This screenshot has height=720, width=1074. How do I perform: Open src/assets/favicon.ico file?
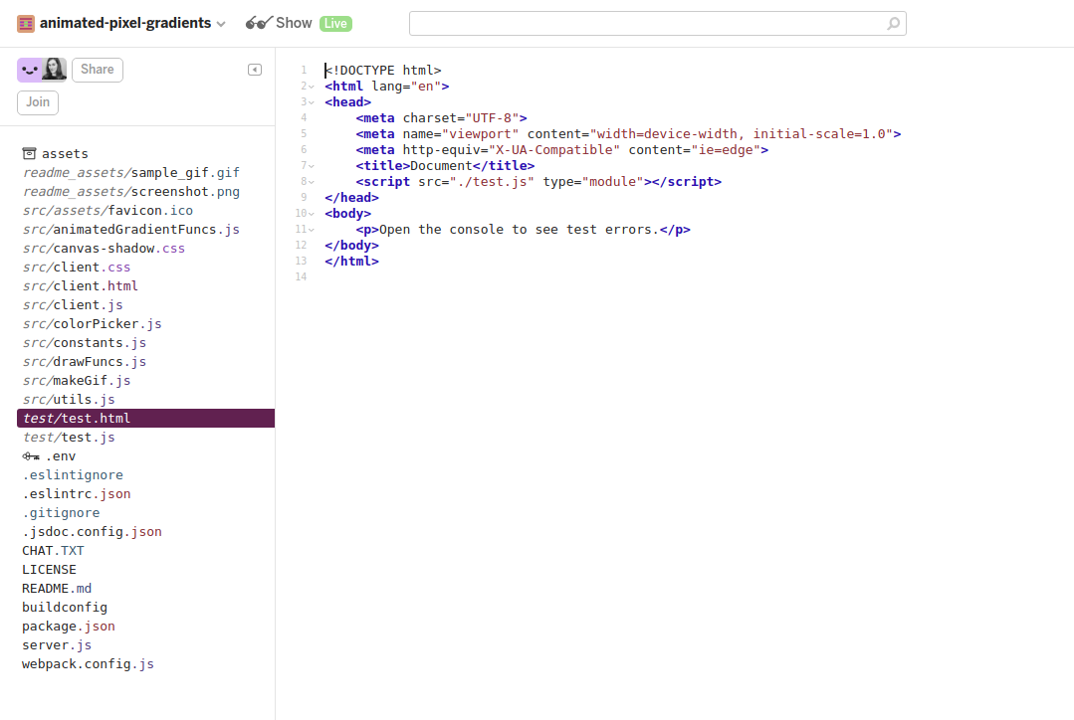(x=107, y=211)
